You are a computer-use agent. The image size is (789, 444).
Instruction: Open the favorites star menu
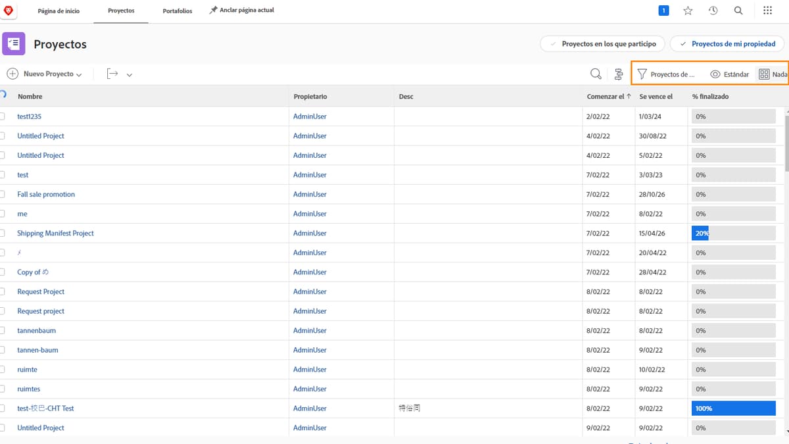pos(688,10)
